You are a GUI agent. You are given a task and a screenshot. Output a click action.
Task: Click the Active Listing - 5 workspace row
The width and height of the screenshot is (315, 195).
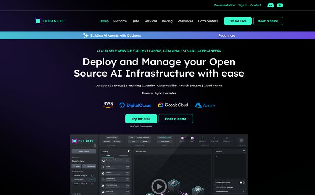point(83,180)
